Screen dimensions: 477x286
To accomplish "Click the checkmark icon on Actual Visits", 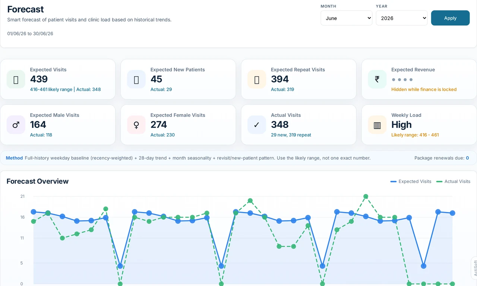I will pos(257,125).
